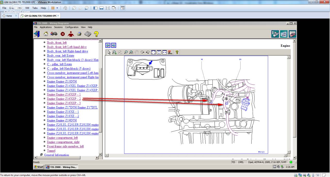Open General Information tree entry

coord(56,155)
